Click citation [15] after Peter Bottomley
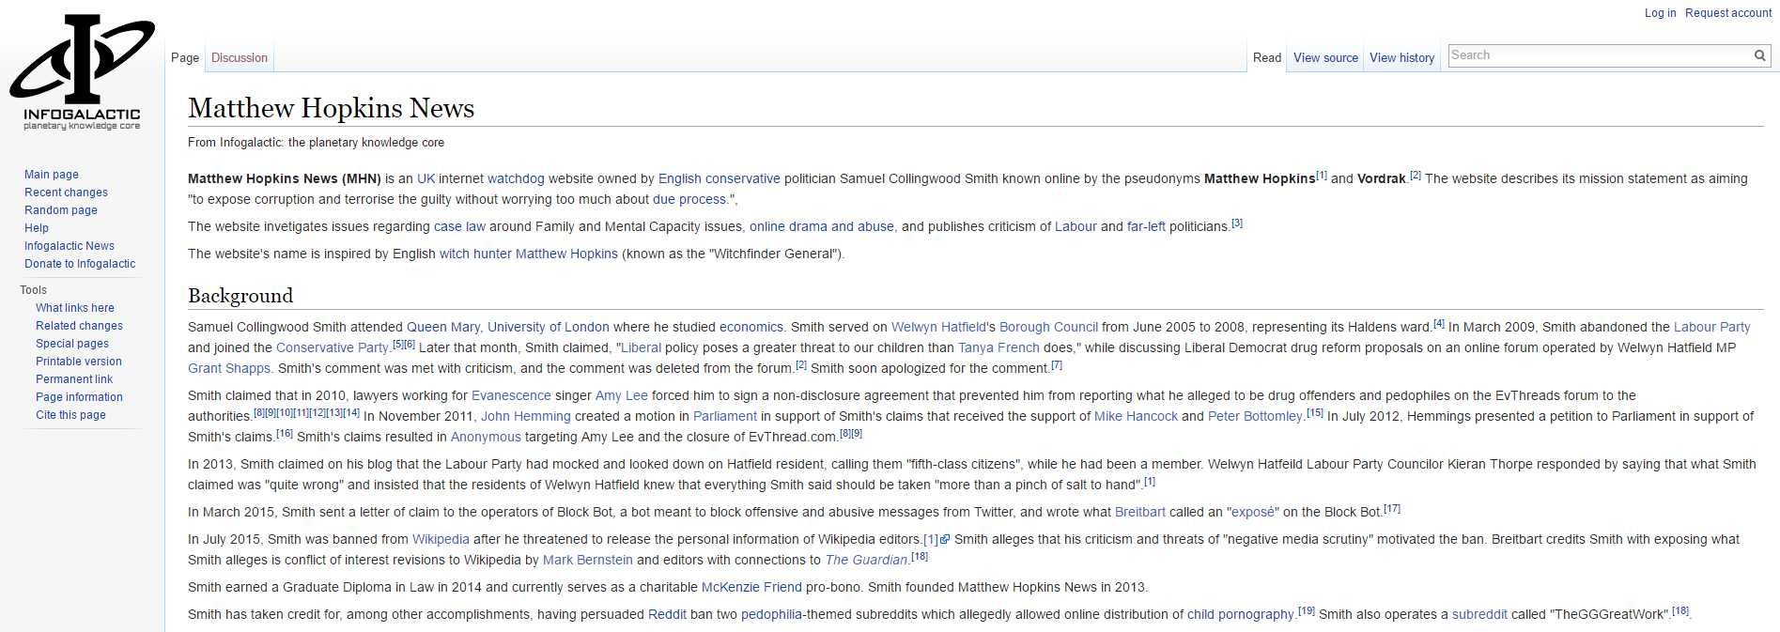1780x632 pixels. [x=1315, y=412]
